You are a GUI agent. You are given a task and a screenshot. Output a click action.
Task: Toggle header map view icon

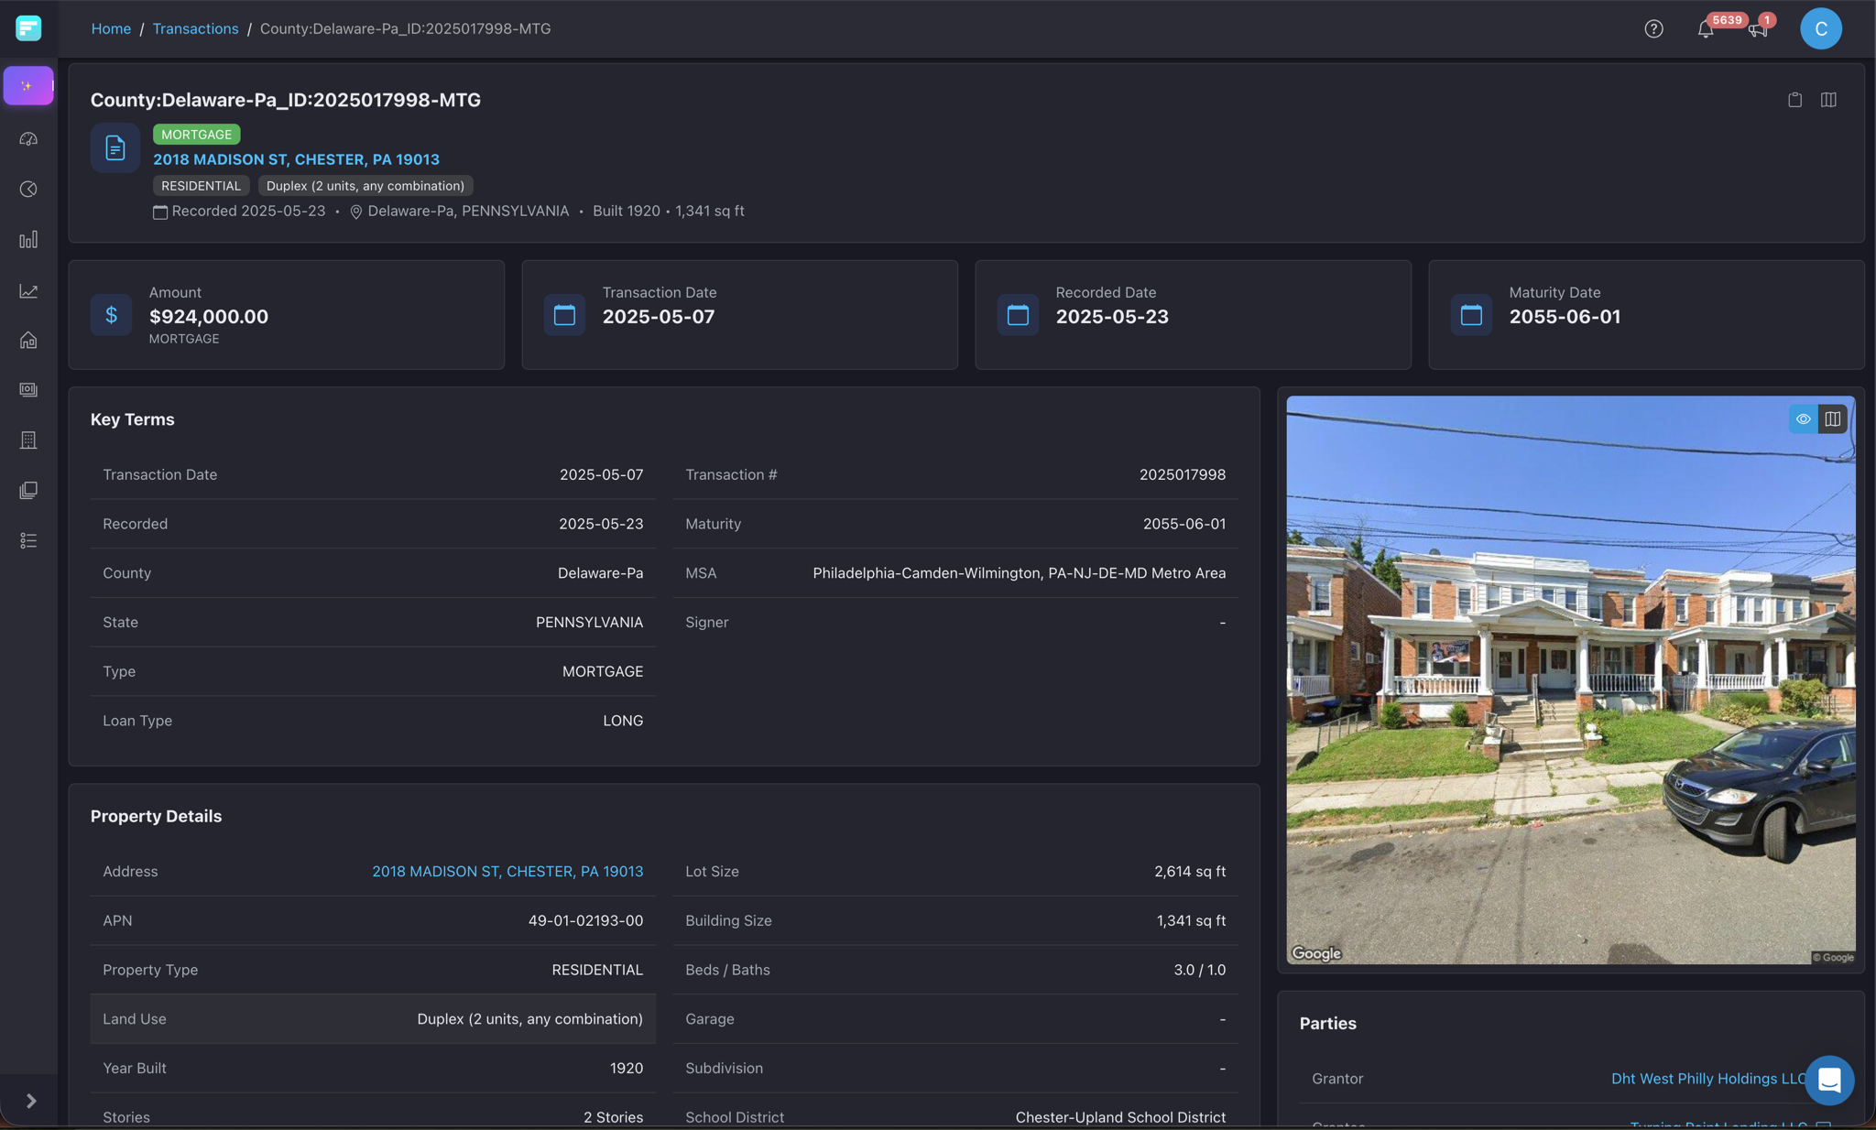click(1828, 100)
